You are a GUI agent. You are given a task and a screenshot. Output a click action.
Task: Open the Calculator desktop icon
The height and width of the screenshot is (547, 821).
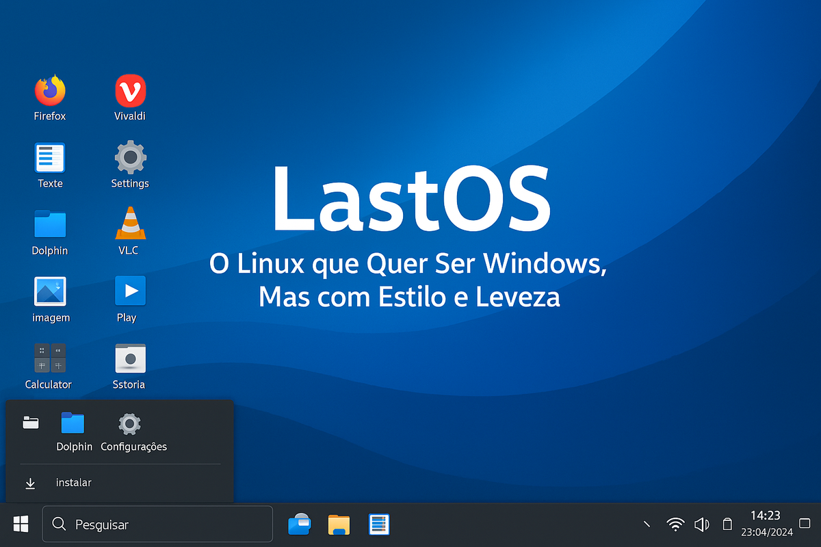coord(50,358)
